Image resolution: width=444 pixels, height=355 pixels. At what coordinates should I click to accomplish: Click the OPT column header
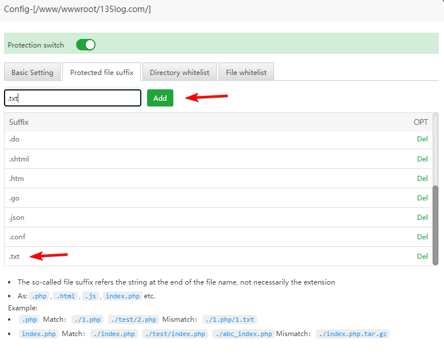pos(421,122)
